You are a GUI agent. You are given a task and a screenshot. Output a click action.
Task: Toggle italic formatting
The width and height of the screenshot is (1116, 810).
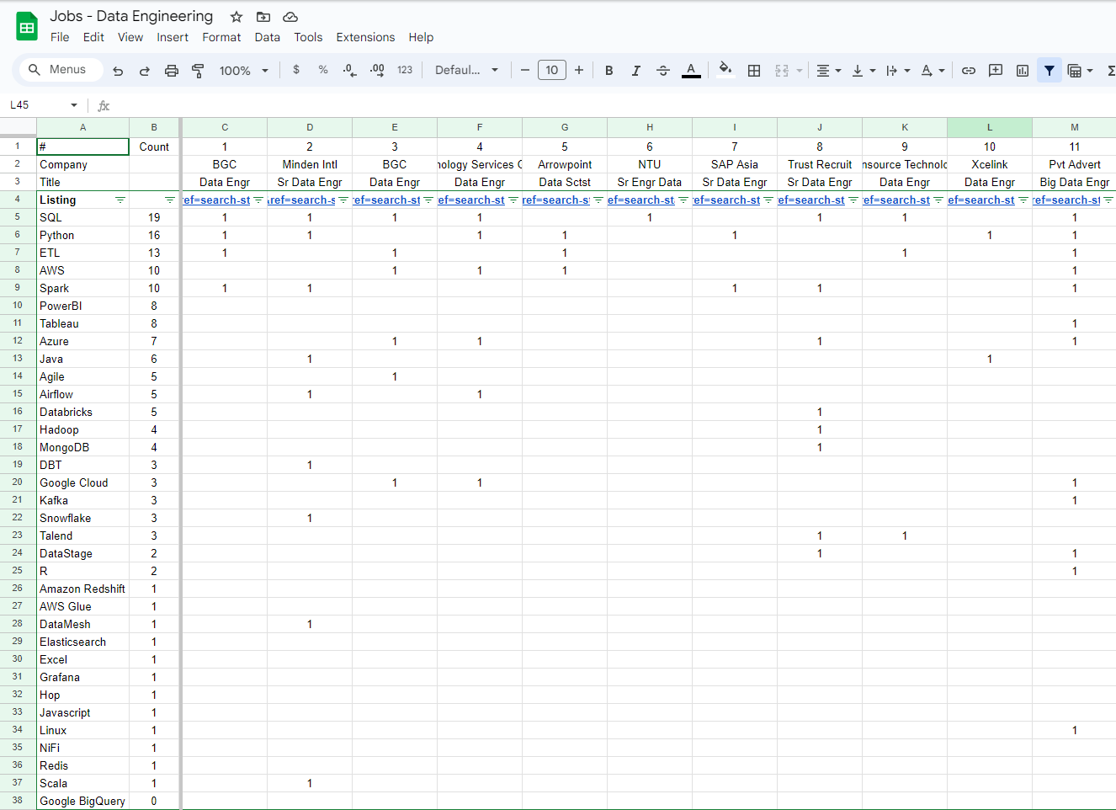pyautogui.click(x=636, y=71)
